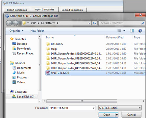
Task: Select the SPLITCT1.MDB file row
Action: click(x=96, y=73)
